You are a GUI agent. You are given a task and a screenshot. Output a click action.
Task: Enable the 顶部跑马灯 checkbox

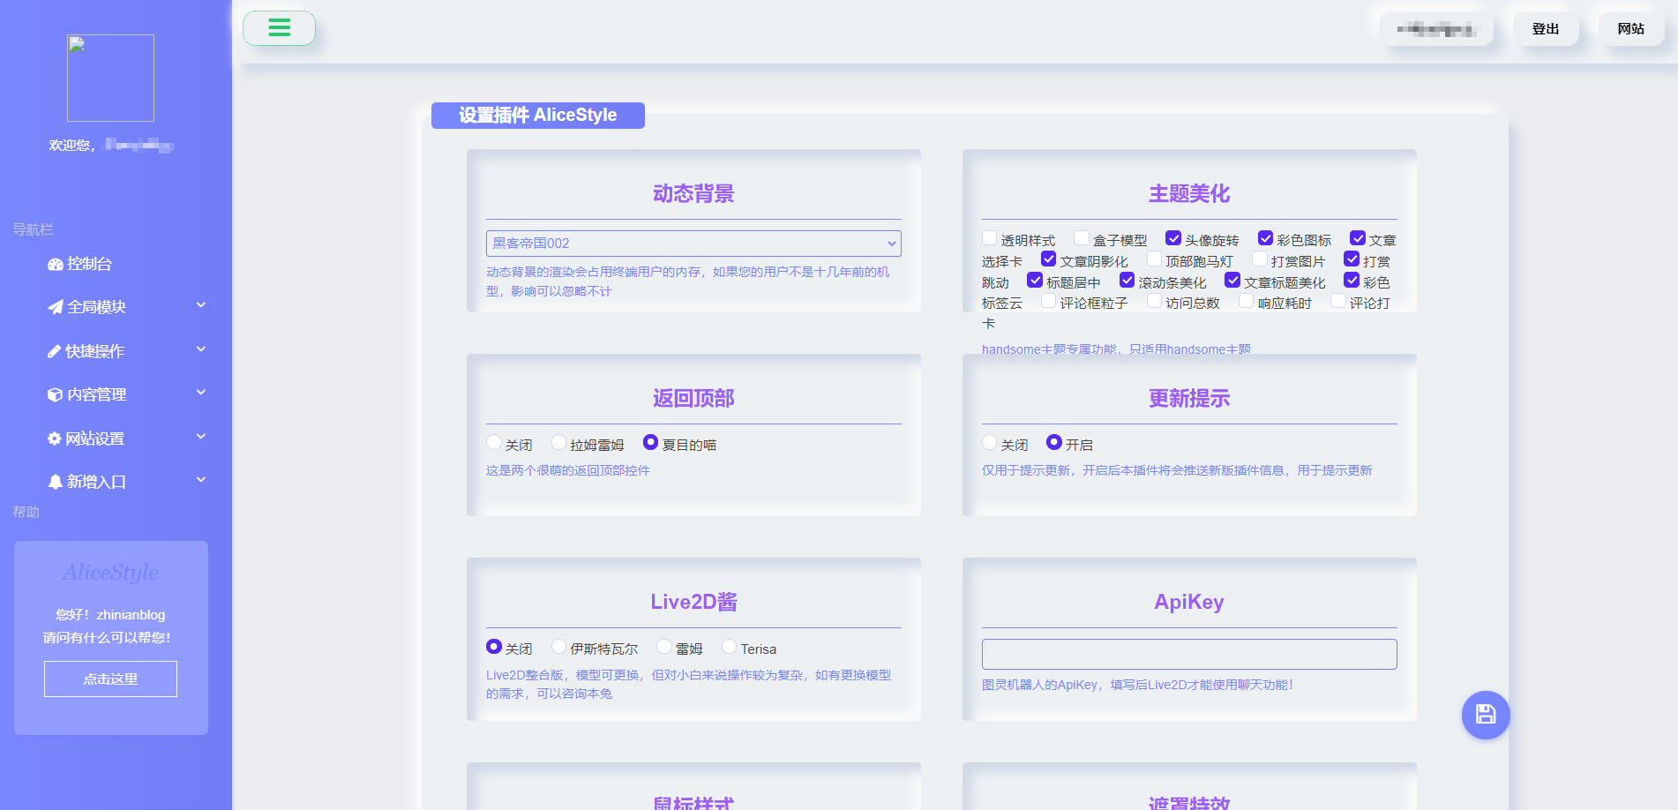1154,259
